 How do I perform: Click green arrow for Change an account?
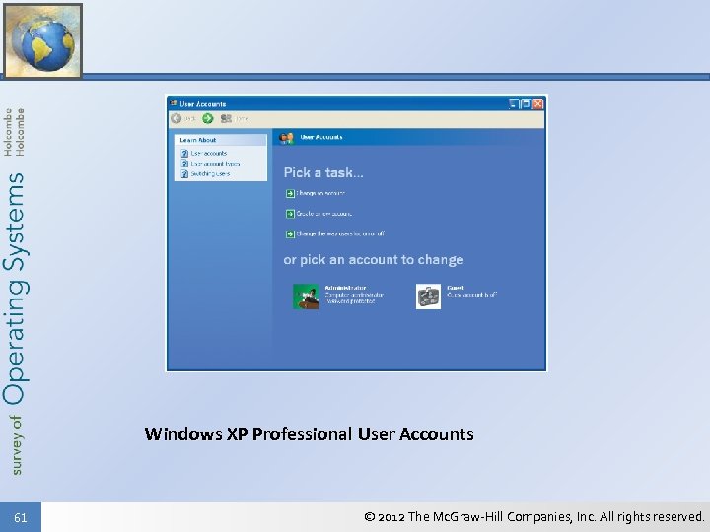290,194
